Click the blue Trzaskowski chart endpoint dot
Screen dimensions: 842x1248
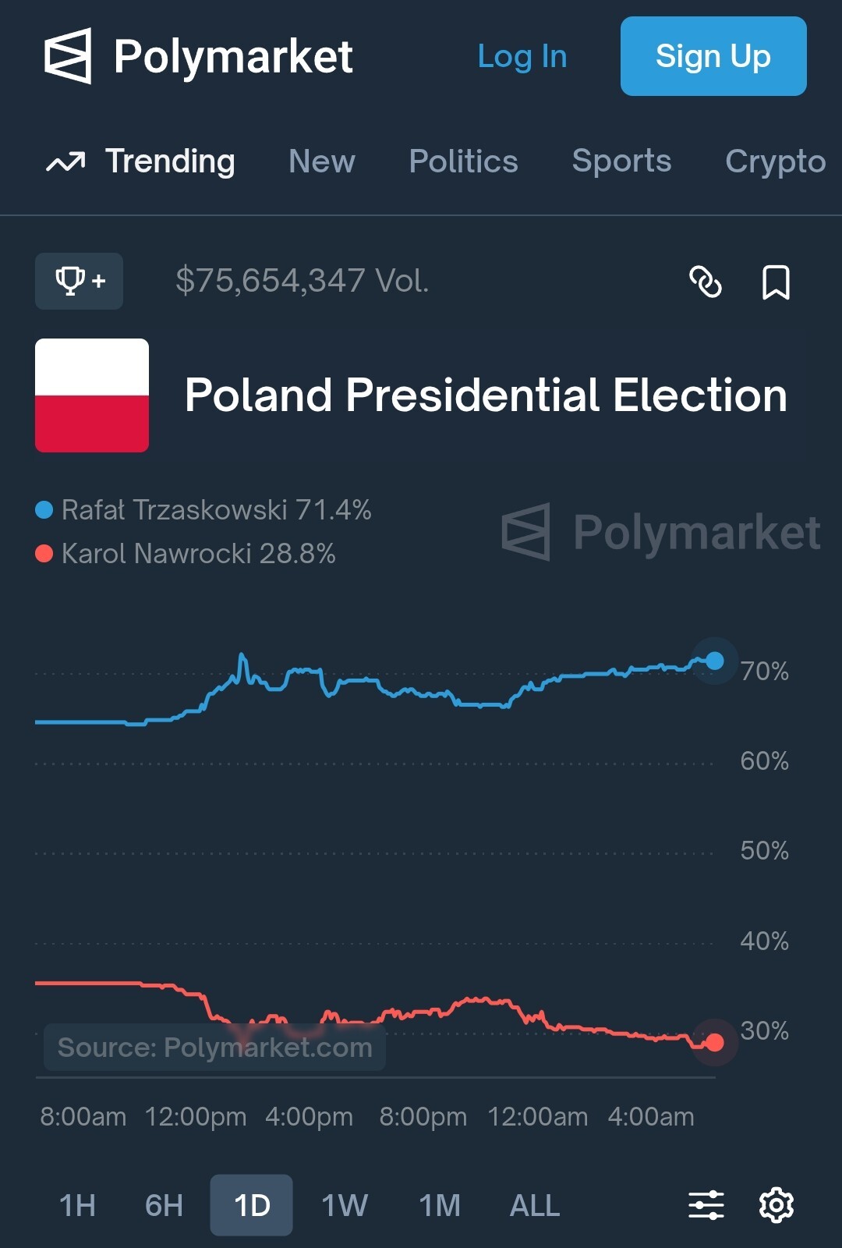click(x=714, y=661)
